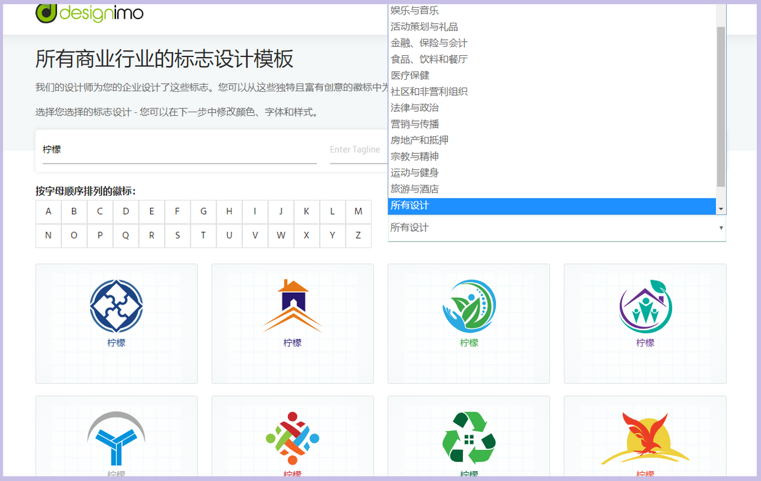761x481 pixels.
Task: Filter logos by letter A
Action: click(48, 212)
